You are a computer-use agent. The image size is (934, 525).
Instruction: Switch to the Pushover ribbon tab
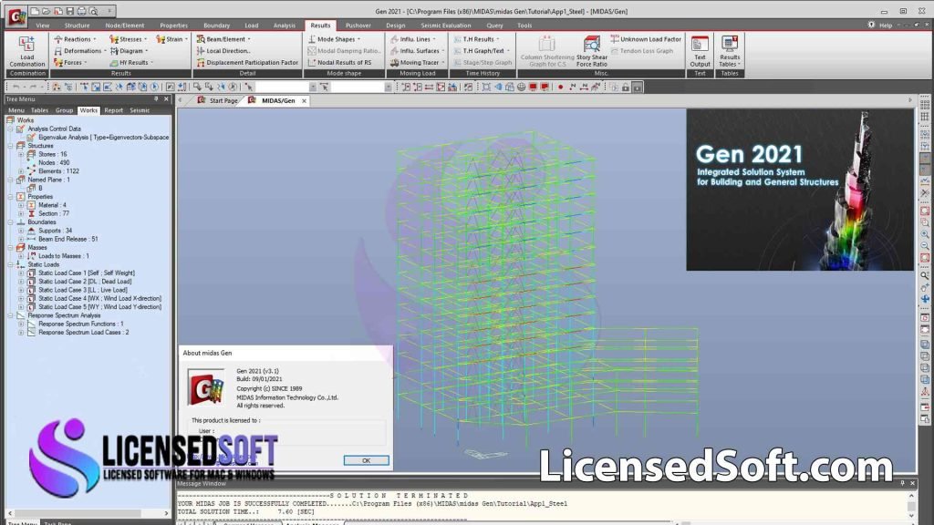point(358,26)
